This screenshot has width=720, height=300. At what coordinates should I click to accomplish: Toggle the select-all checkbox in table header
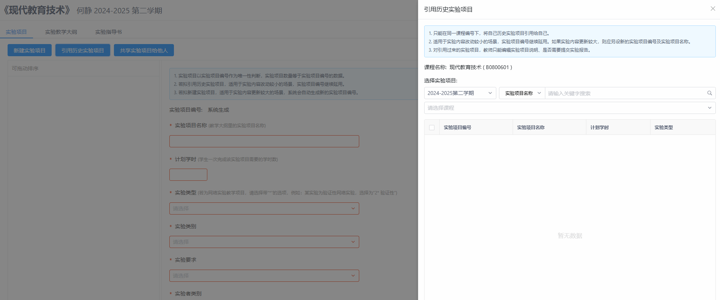(x=432, y=128)
